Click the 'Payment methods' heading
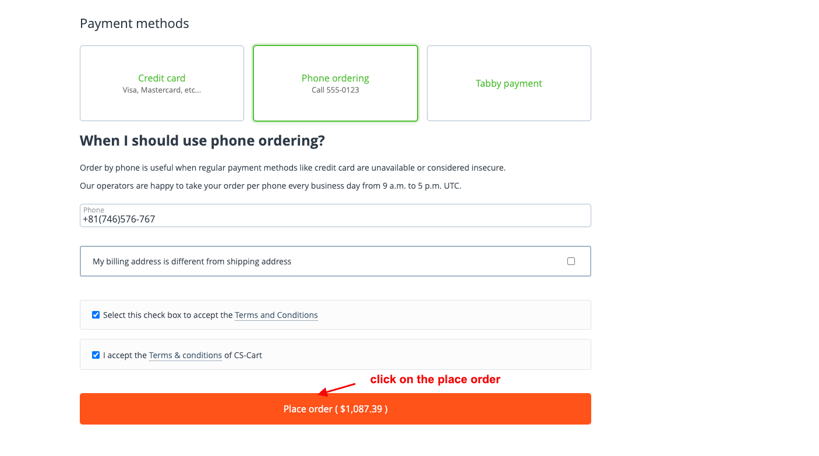819x456 pixels. point(134,24)
